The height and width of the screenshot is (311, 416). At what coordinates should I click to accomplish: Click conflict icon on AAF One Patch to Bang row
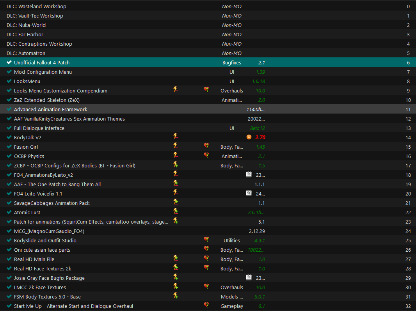coord(176,183)
